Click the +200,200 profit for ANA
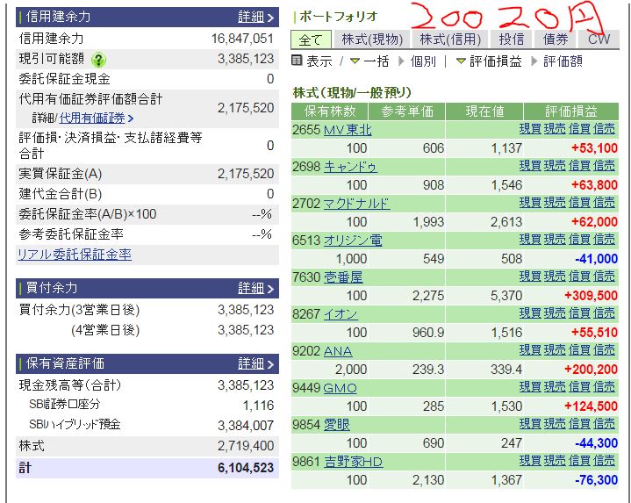631x503 pixels. click(x=591, y=370)
